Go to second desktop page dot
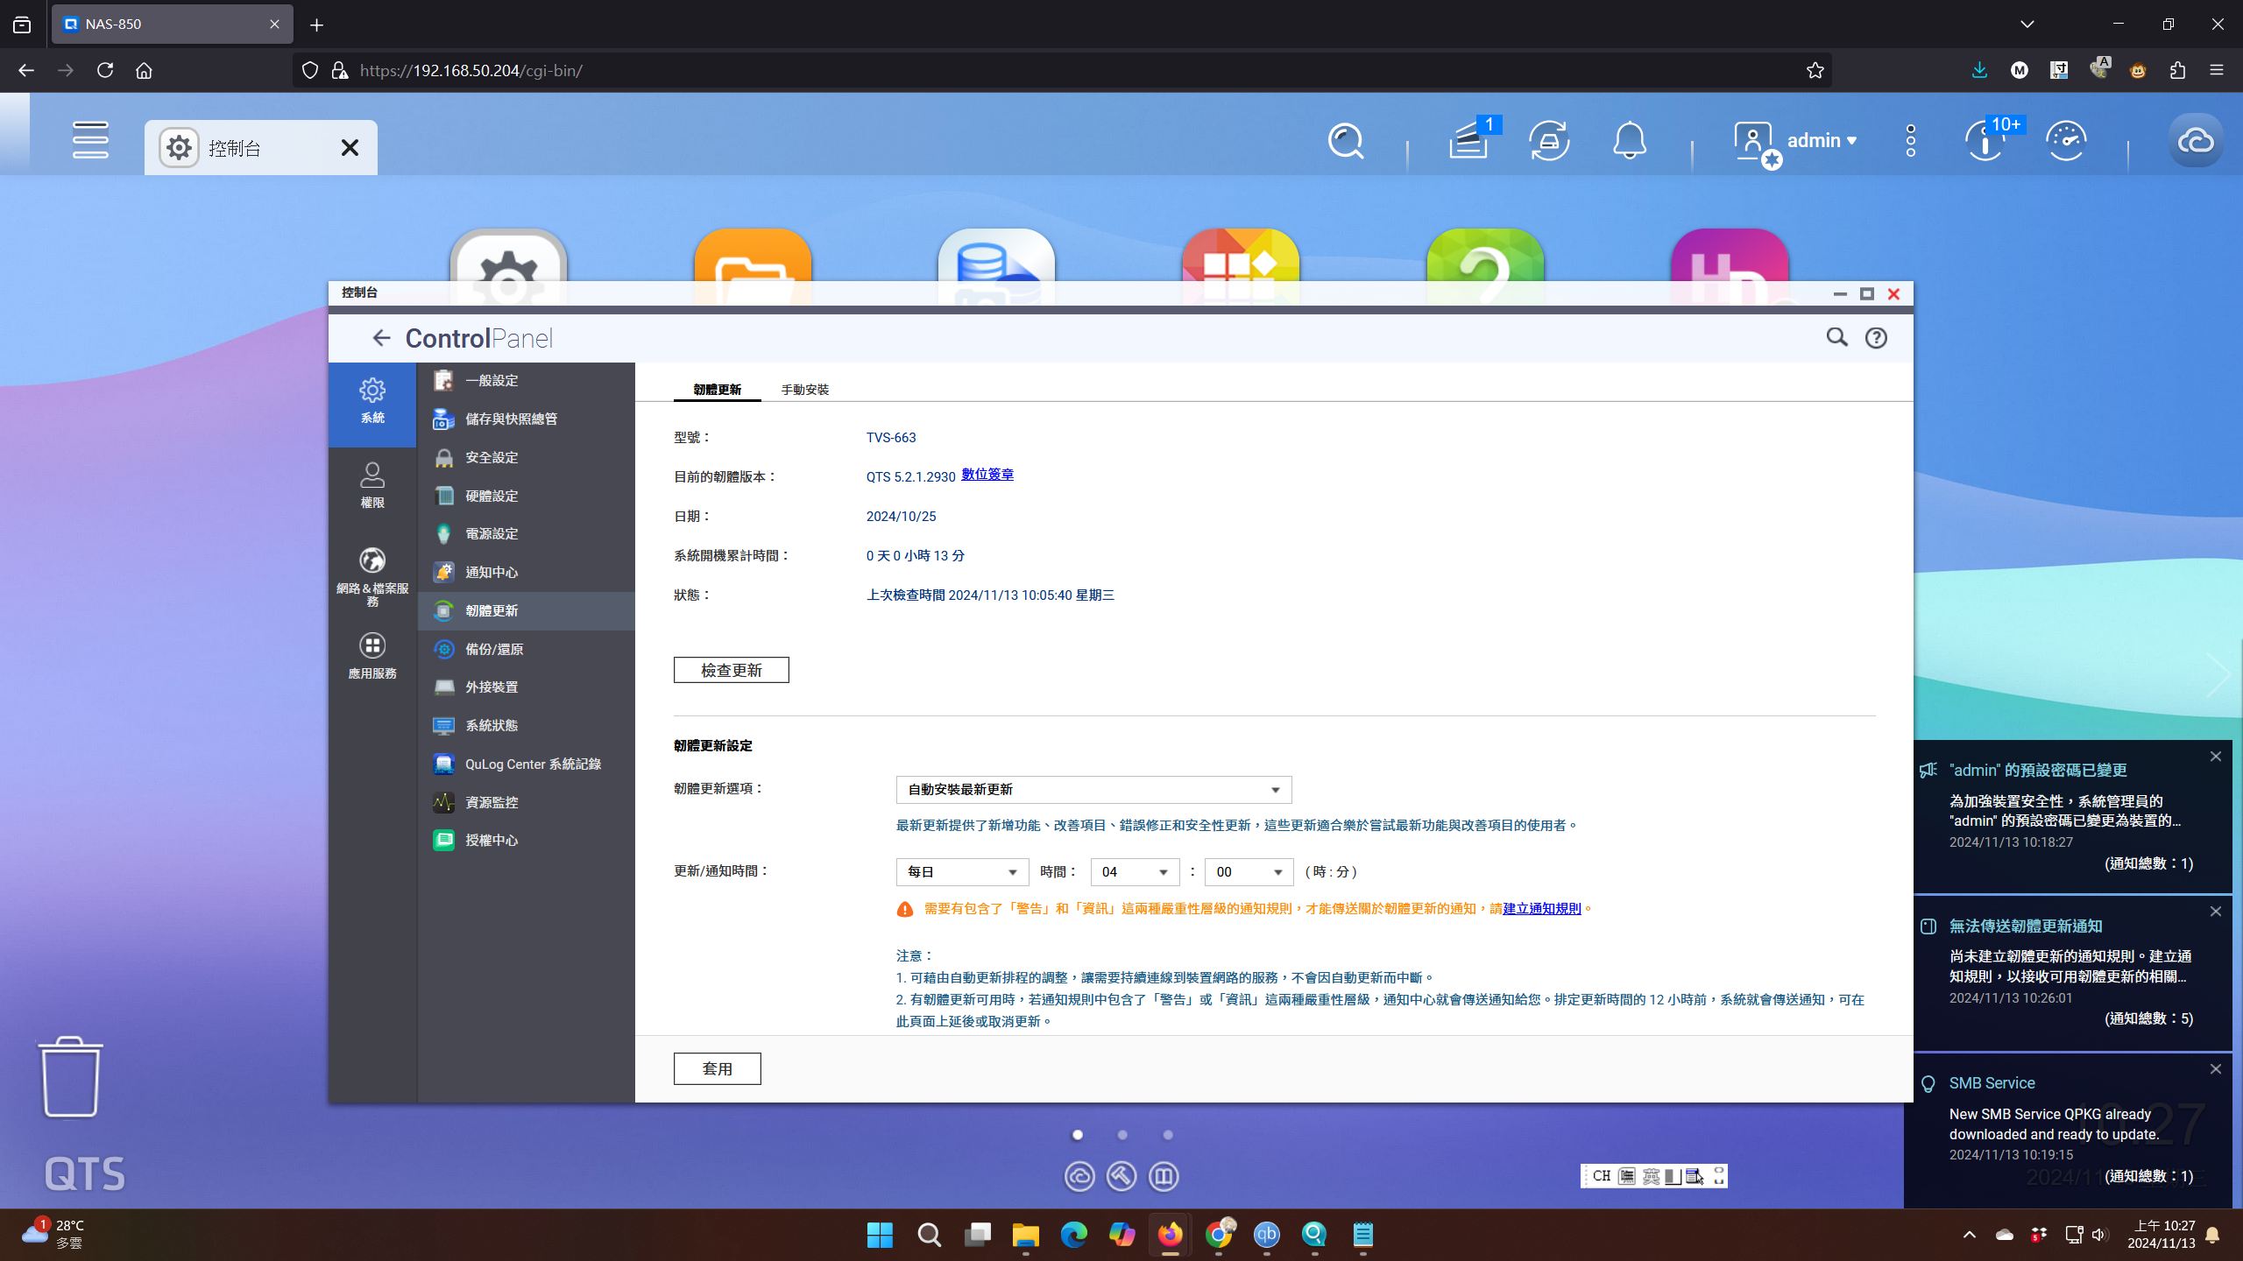The width and height of the screenshot is (2243, 1261). click(x=1122, y=1135)
